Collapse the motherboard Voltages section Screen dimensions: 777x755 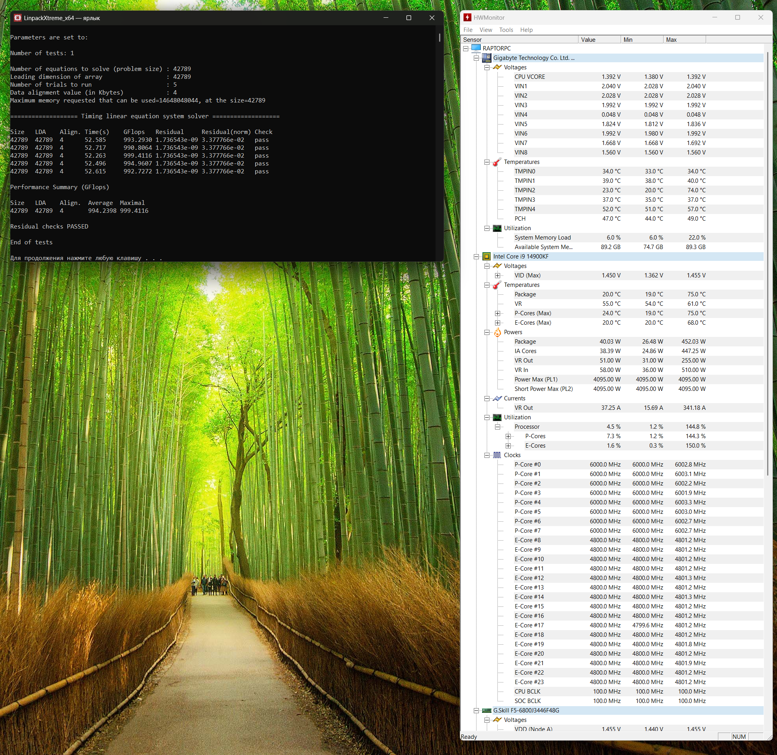point(487,67)
